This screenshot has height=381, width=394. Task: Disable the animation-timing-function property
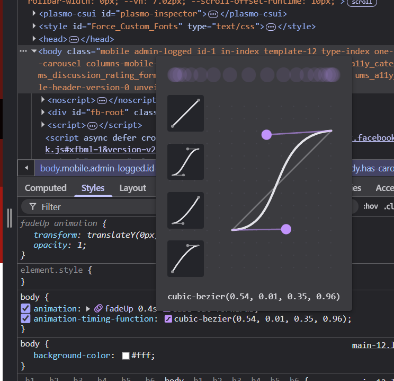(25, 319)
